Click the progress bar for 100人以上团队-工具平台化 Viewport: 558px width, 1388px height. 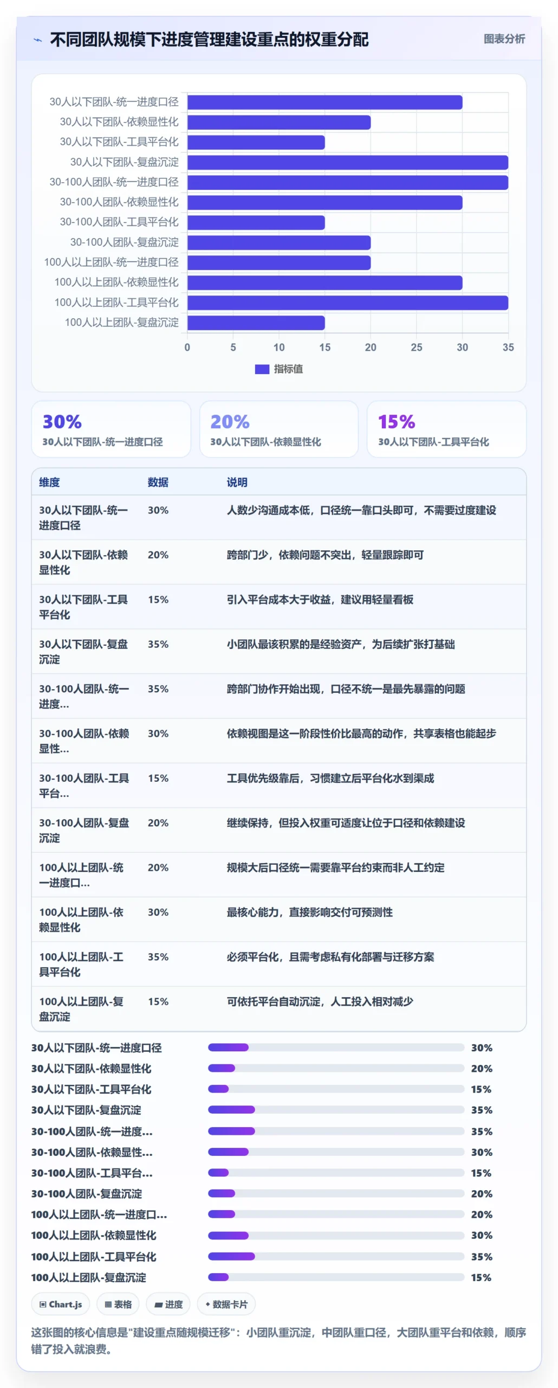336,1256
